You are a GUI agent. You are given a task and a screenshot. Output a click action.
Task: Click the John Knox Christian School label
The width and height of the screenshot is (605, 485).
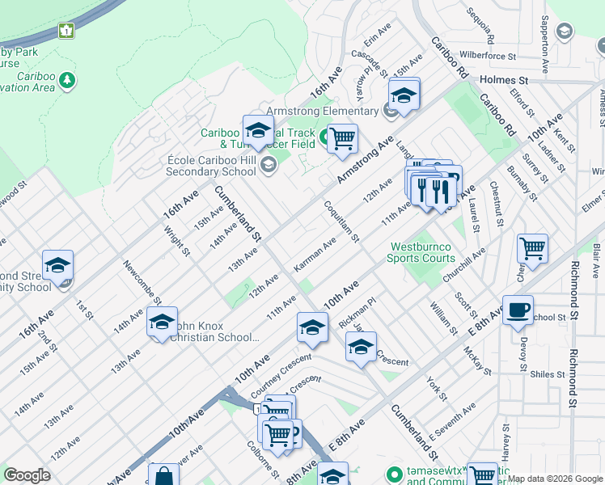[214, 331]
